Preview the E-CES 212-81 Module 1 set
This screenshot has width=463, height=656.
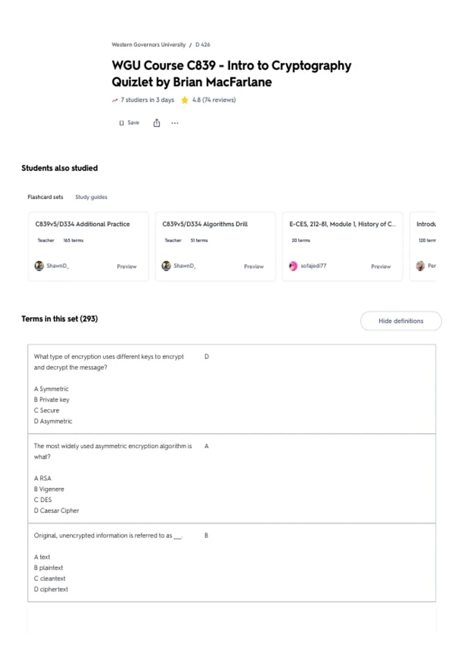(381, 266)
